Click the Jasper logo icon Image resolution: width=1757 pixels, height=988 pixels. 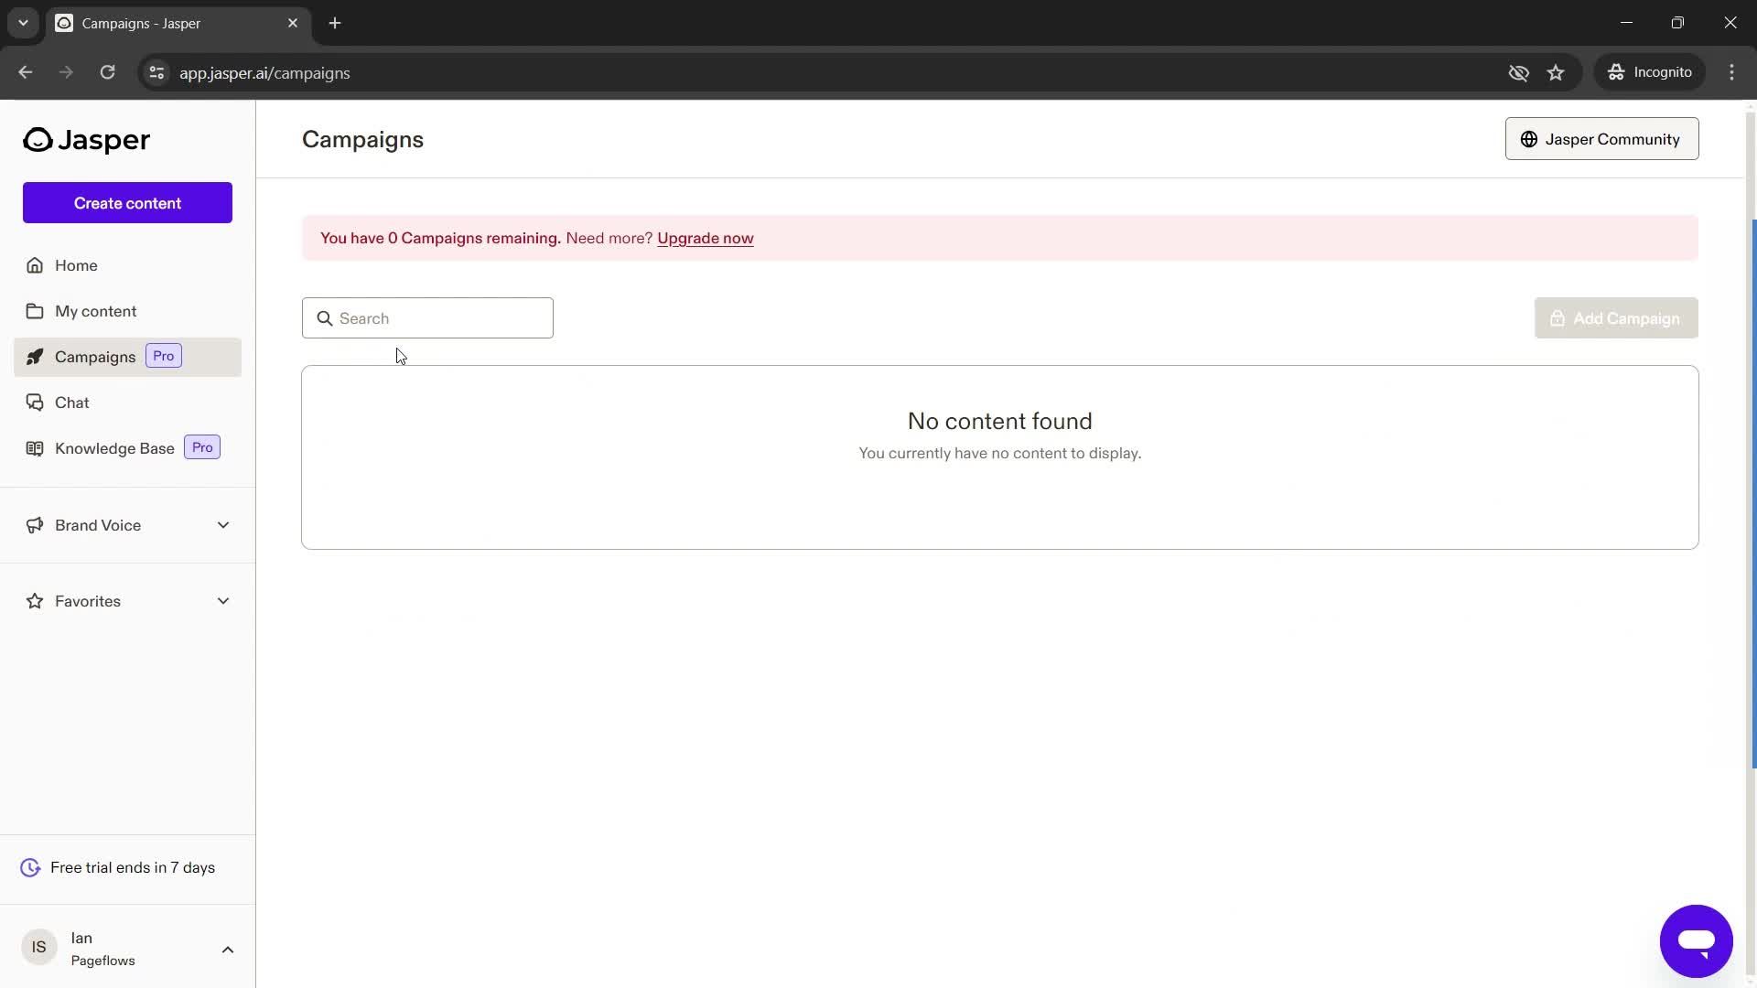[x=38, y=139]
